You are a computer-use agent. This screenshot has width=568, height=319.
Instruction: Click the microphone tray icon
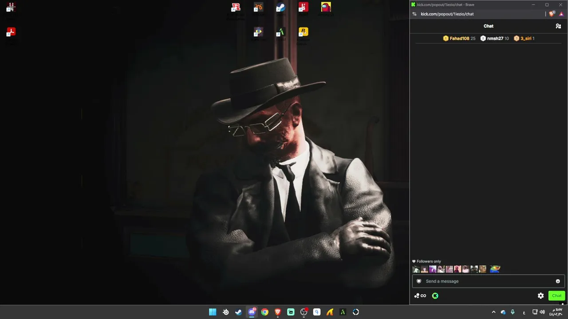tap(513, 312)
